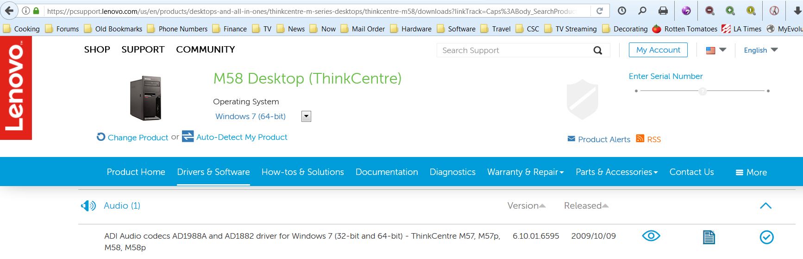Click the M58 Desktop product thumbnail
Image resolution: width=803 pixels, height=259 pixels.
pos(145,98)
